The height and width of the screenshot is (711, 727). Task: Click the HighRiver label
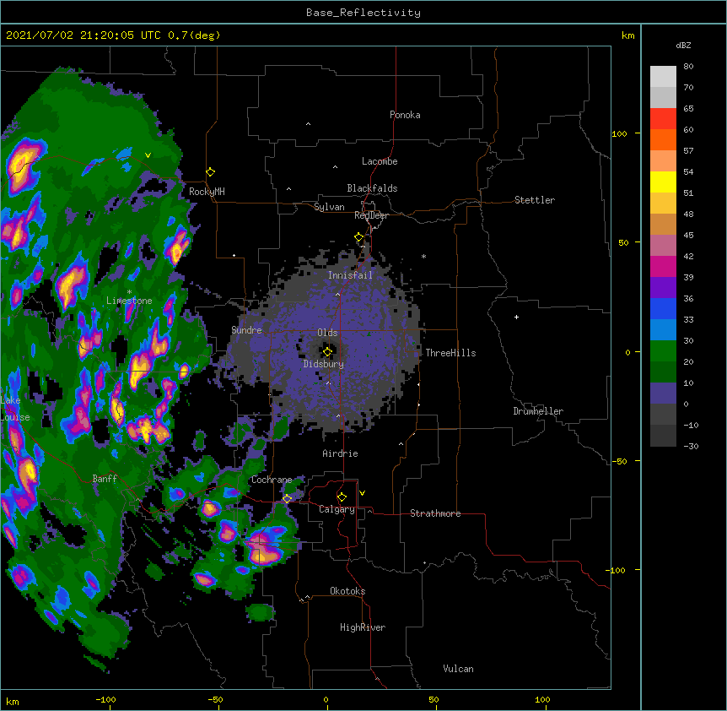click(x=363, y=627)
